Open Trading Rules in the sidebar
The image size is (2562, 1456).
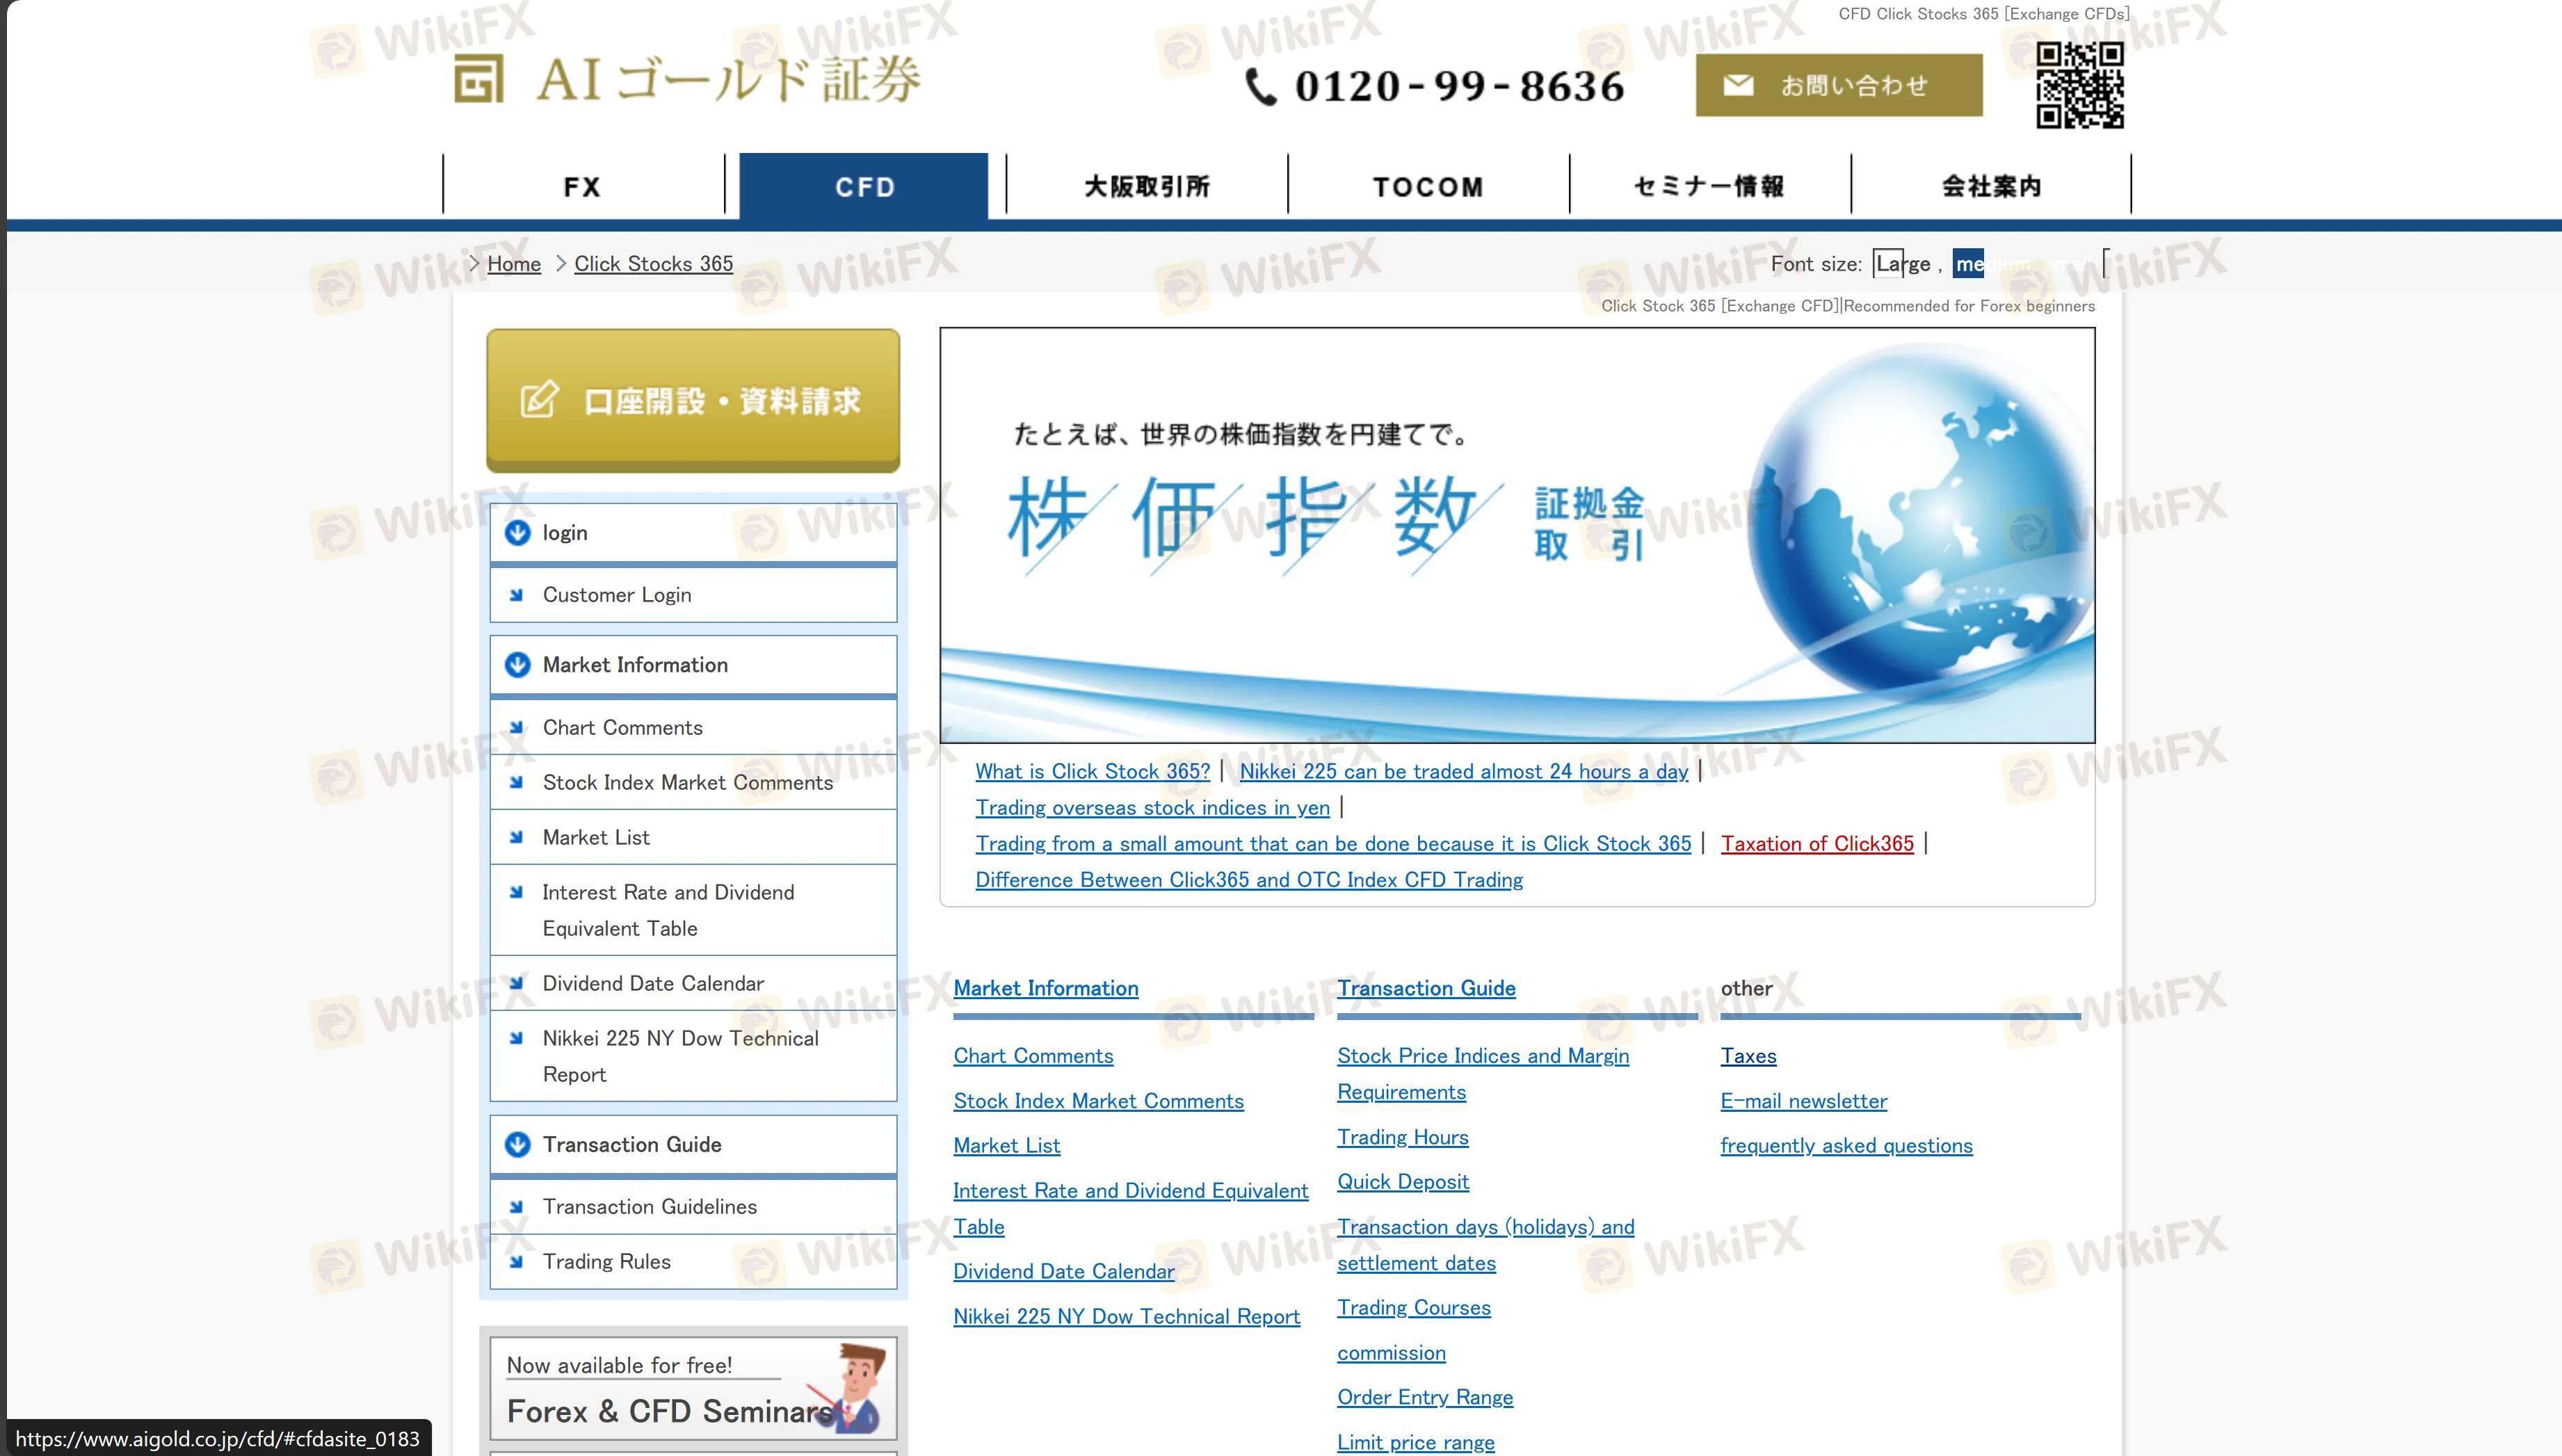pos(693,1262)
